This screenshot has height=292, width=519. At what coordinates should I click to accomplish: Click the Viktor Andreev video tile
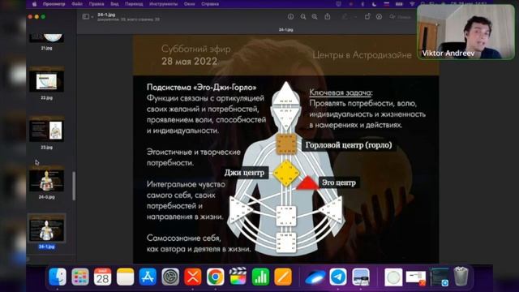pos(465,32)
